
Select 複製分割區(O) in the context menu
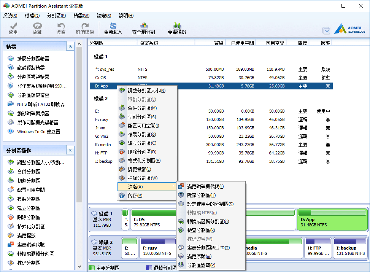pyautogui.click(x=147, y=134)
